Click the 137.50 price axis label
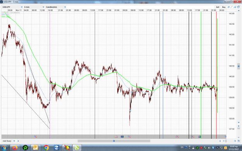Viewport: 242px width, 151px height. click(x=231, y=129)
